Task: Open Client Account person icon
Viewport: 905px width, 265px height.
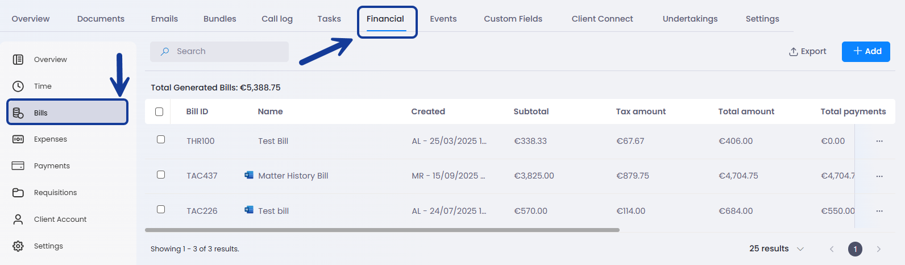Action: 18,219
